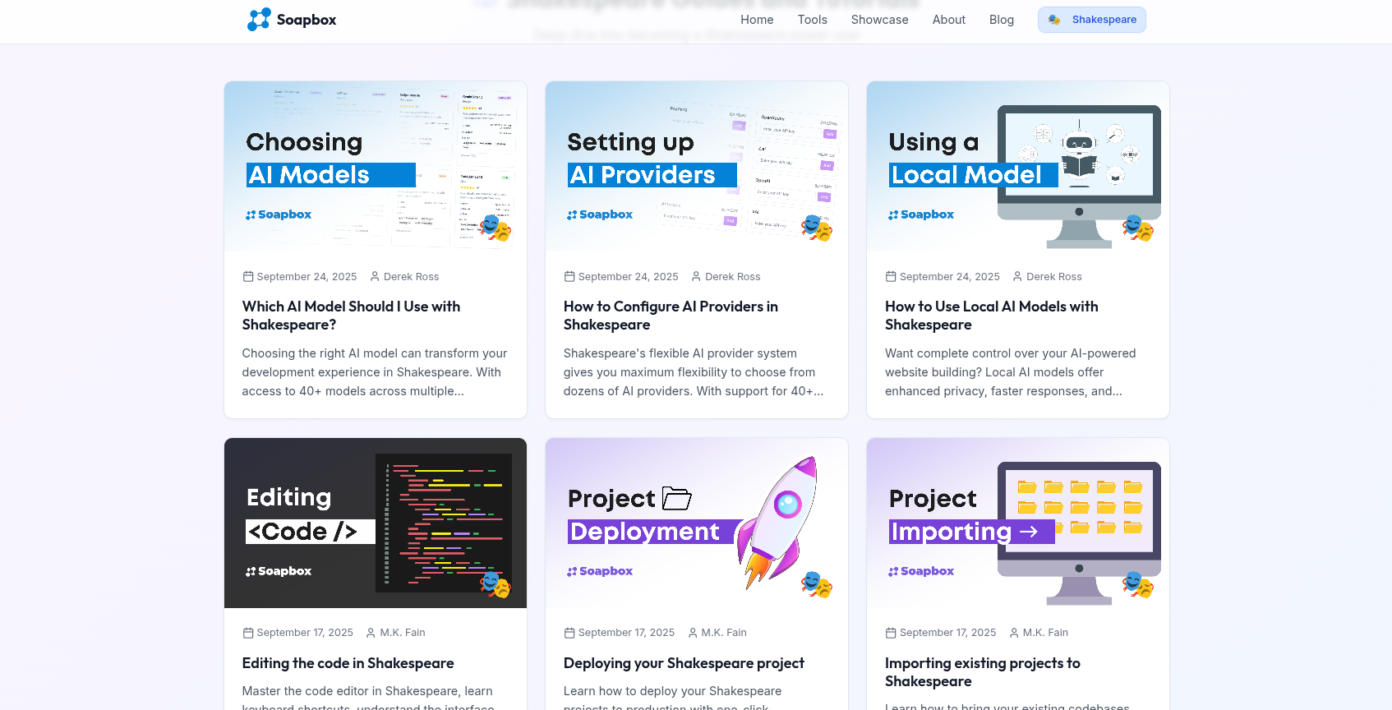
Task: Read 'How to Configure AI Providers' article
Action: coord(671,316)
